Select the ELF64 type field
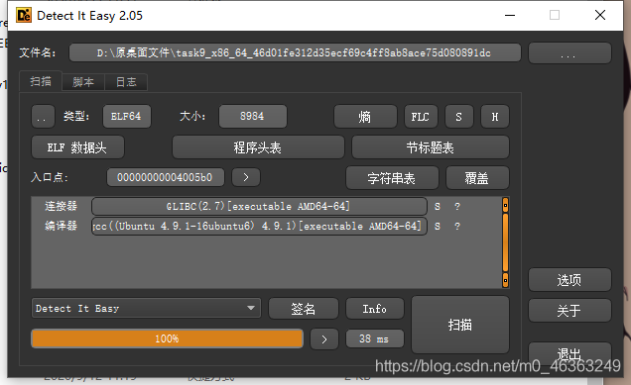Screen dimensions: 631x385 [127, 117]
